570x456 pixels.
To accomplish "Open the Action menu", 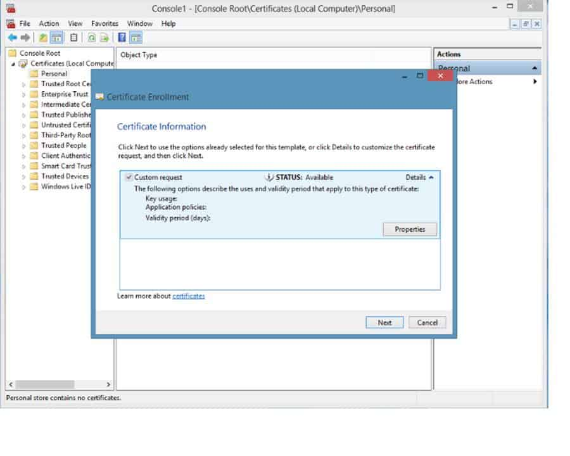I will pos(49,23).
